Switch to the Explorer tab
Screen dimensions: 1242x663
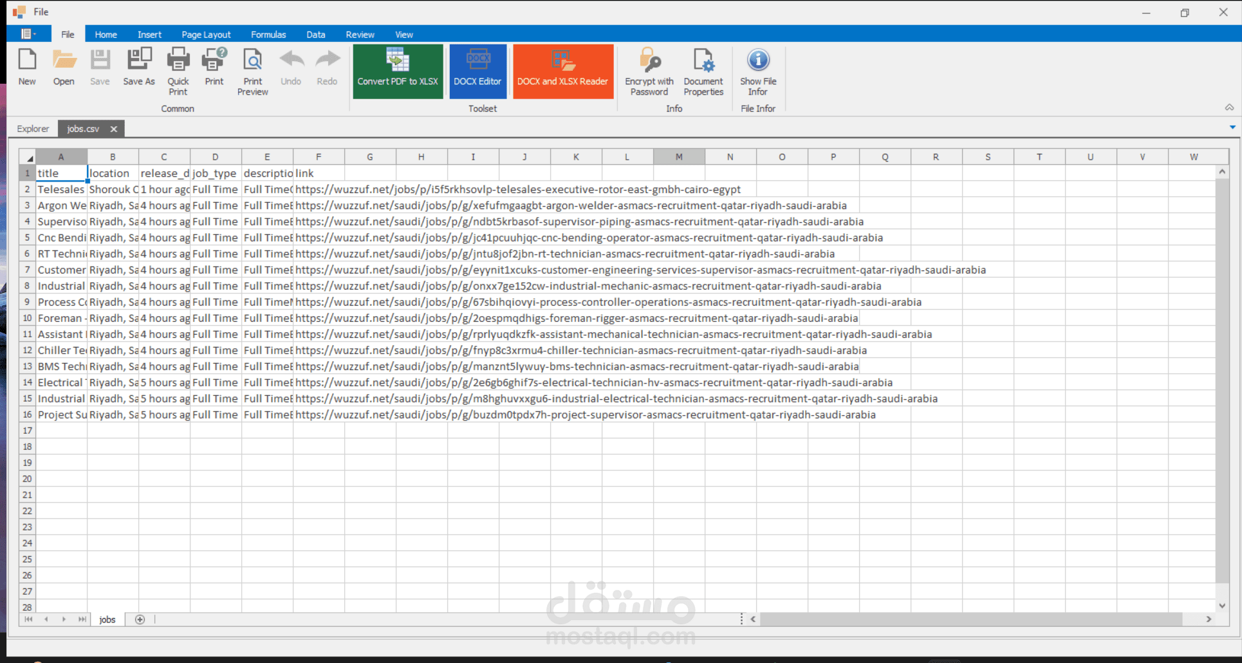[x=33, y=129]
